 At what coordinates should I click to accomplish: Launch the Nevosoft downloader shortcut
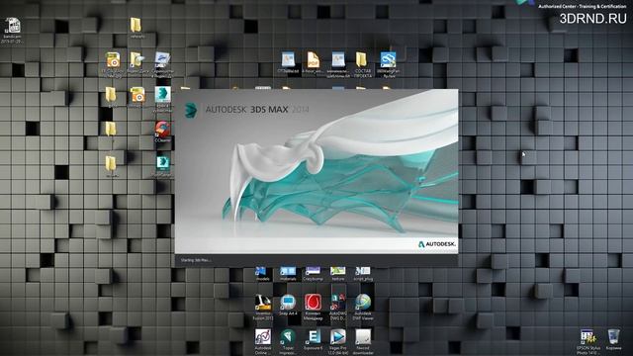click(363, 341)
